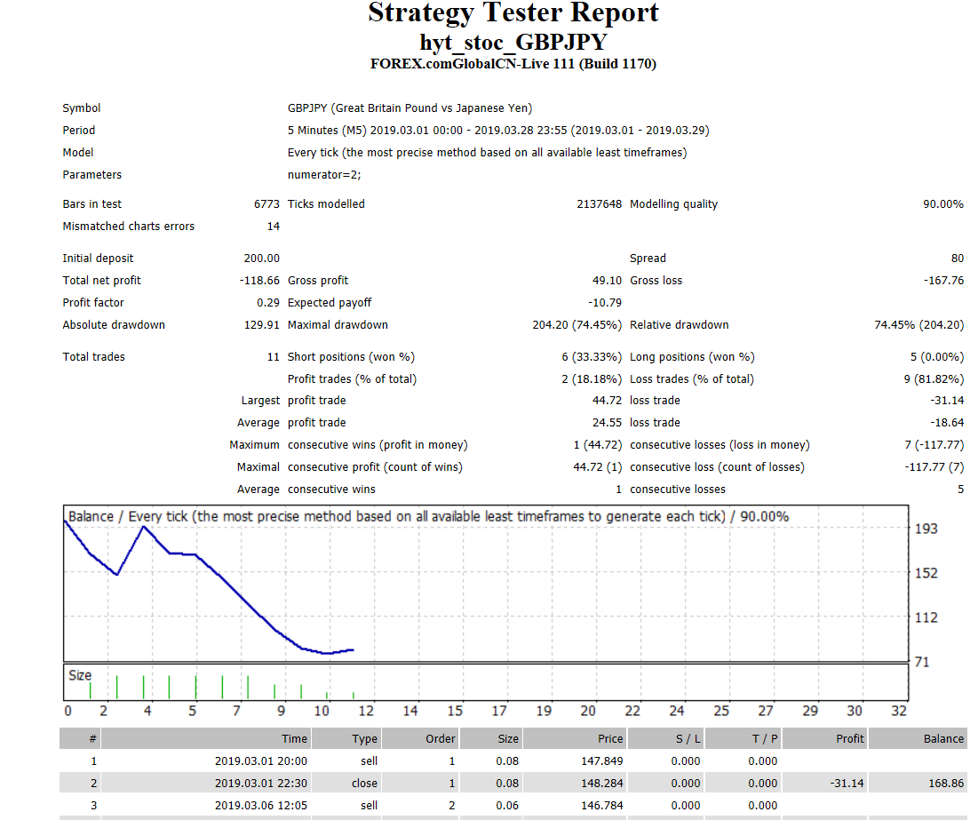Viewport: 978px width, 820px height.
Task: Click the Mismatched charts errors value '14'
Action: (274, 227)
